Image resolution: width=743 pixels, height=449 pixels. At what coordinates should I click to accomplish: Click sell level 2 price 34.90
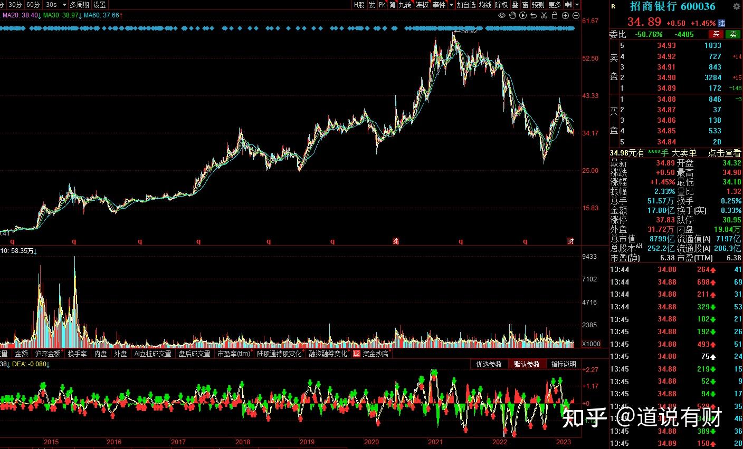coord(666,77)
